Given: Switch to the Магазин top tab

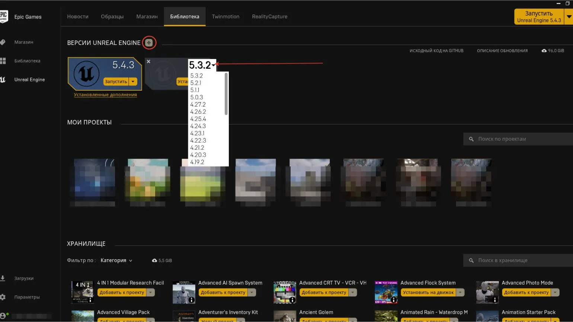Looking at the screenshot, I should (x=147, y=17).
